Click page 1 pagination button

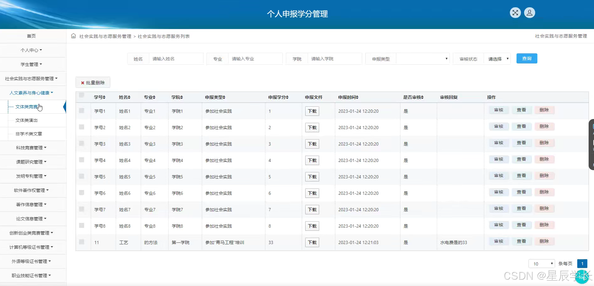[582, 264]
